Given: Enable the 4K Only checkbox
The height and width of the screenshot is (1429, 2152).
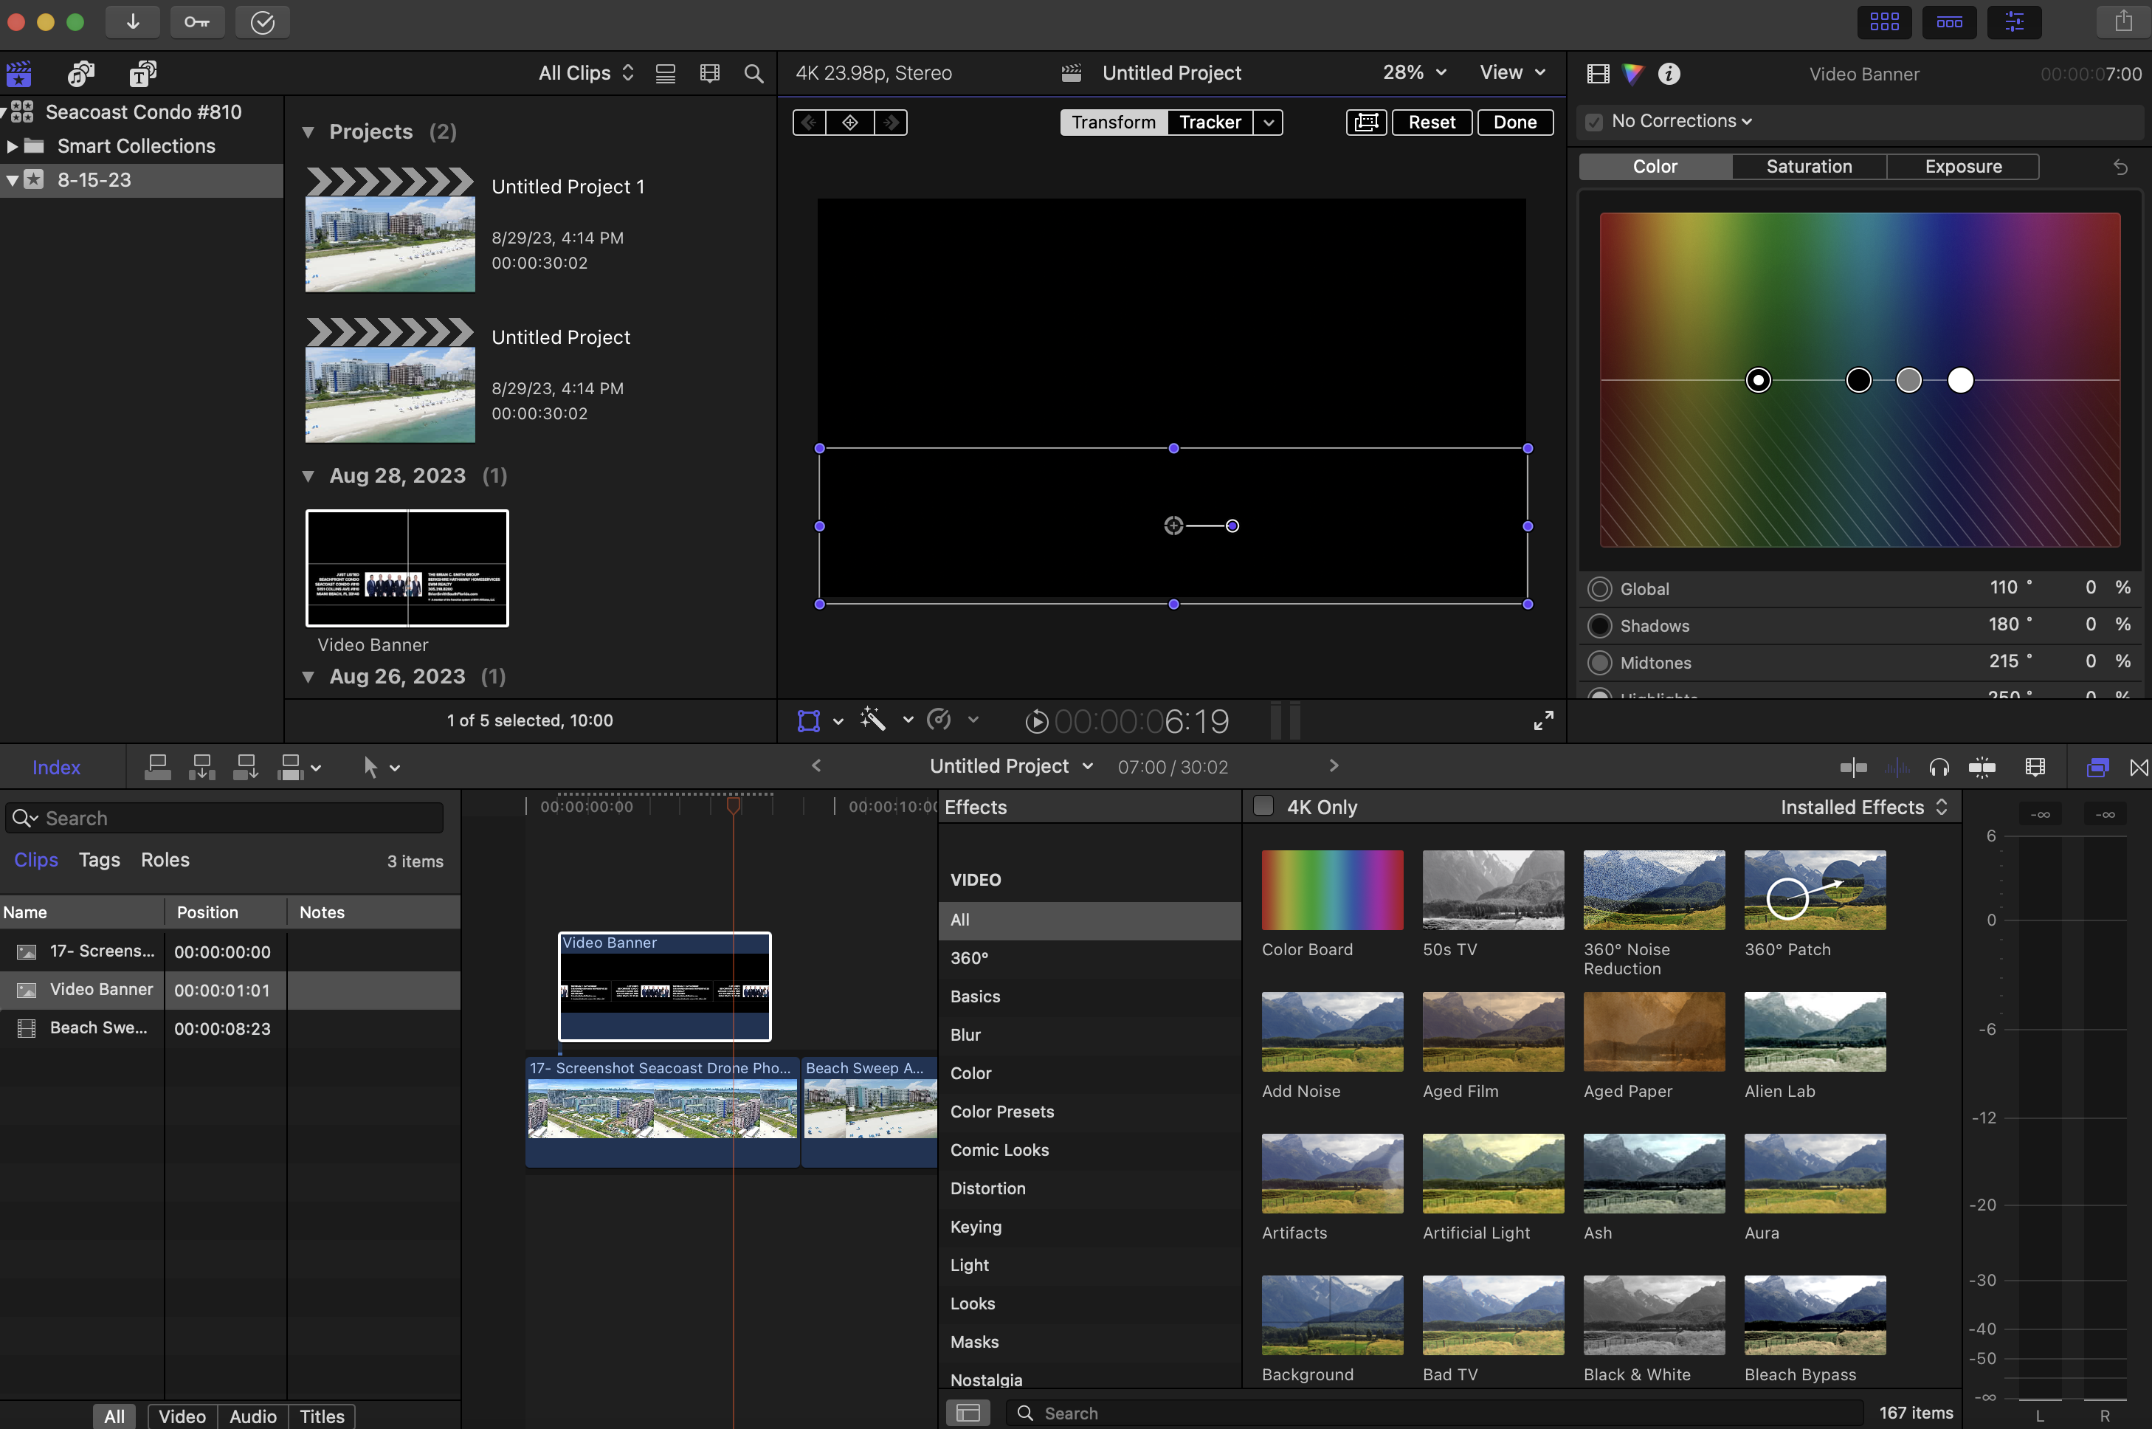Looking at the screenshot, I should (1263, 807).
